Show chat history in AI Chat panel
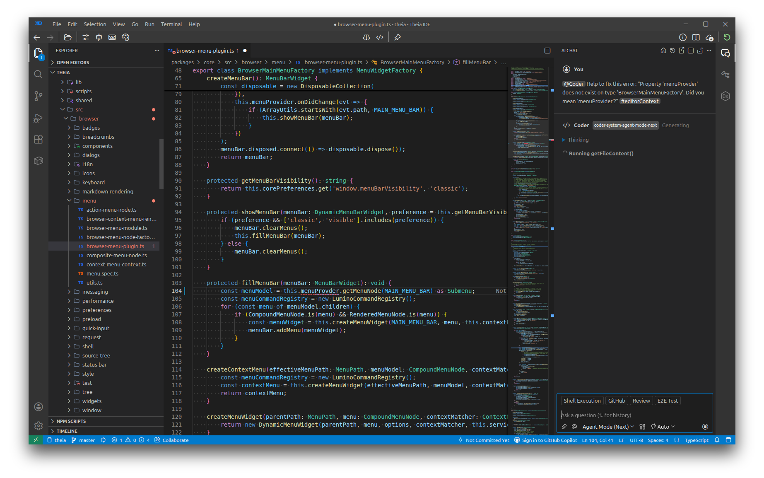764x478 pixels. click(672, 51)
